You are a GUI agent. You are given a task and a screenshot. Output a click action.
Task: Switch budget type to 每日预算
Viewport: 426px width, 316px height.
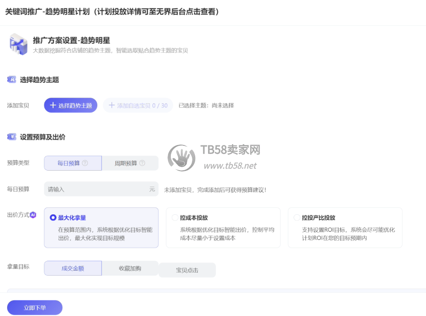[x=72, y=163]
